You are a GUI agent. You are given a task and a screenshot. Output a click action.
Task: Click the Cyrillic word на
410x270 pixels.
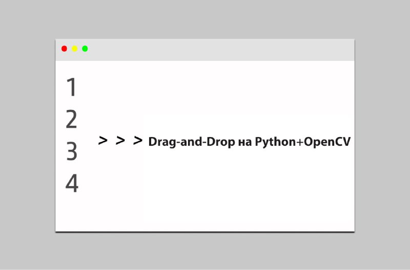[x=245, y=143]
